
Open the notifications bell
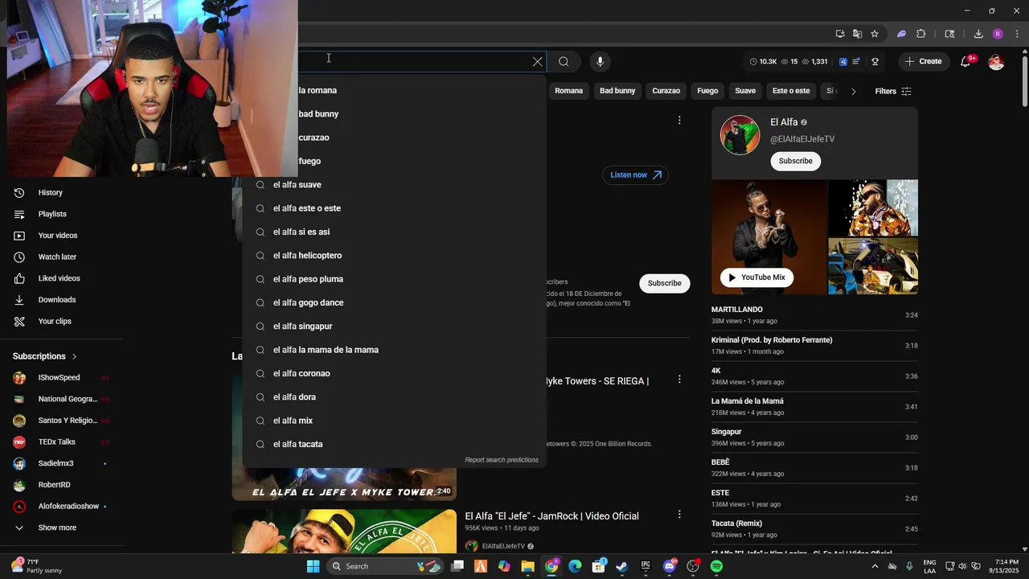click(x=966, y=62)
